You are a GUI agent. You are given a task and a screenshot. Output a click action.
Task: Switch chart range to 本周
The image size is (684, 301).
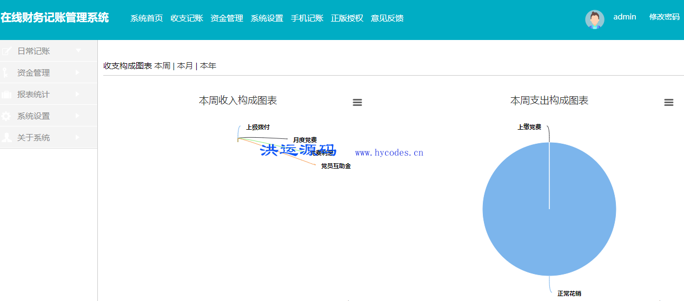[x=162, y=66]
